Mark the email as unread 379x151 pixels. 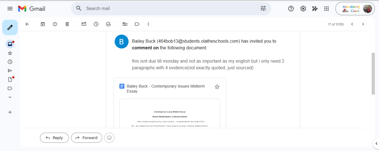[x=84, y=24]
